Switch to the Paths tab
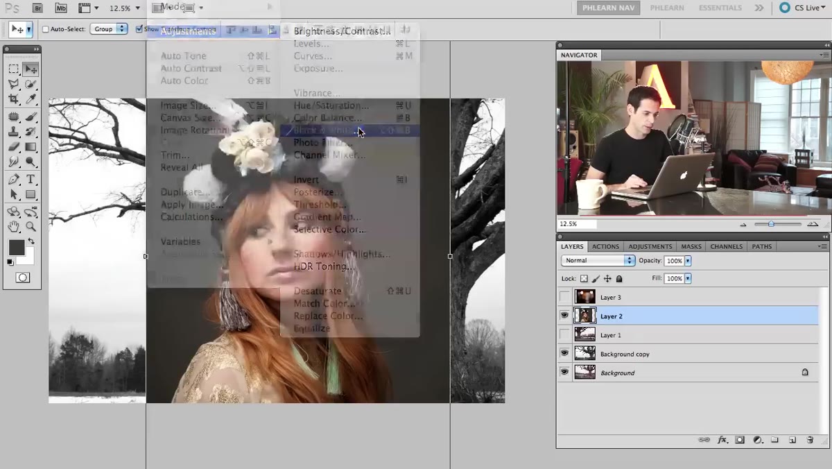Screen dimensions: 832x469 [x=761, y=246]
